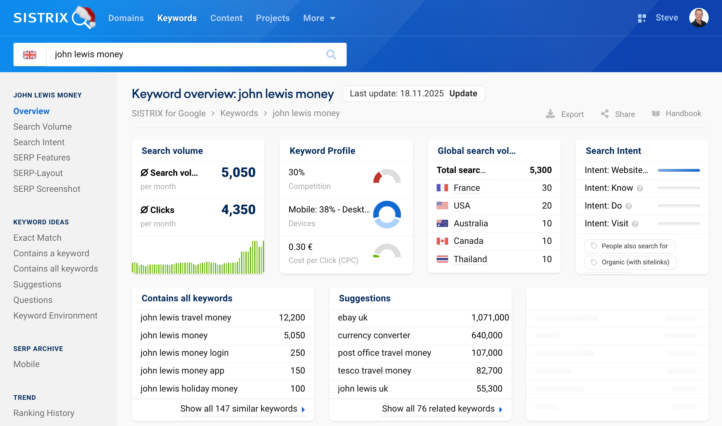722x426 pixels.
Task: Open the Domains navigation tab
Action: point(126,18)
